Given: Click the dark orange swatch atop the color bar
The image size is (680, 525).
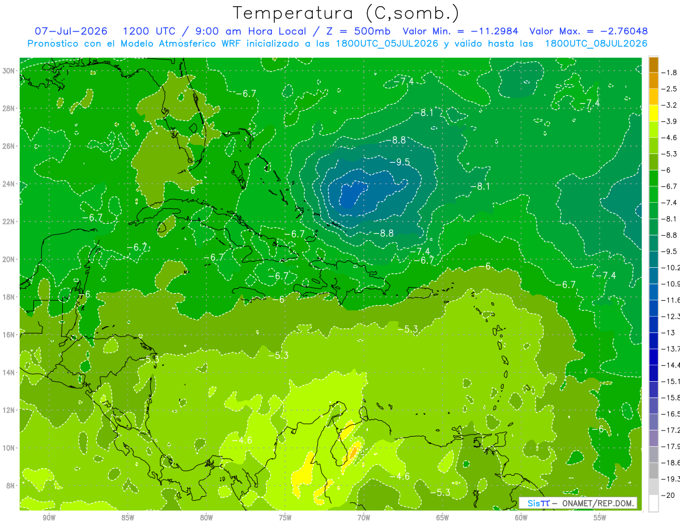Looking at the screenshot, I should pyautogui.click(x=653, y=65).
